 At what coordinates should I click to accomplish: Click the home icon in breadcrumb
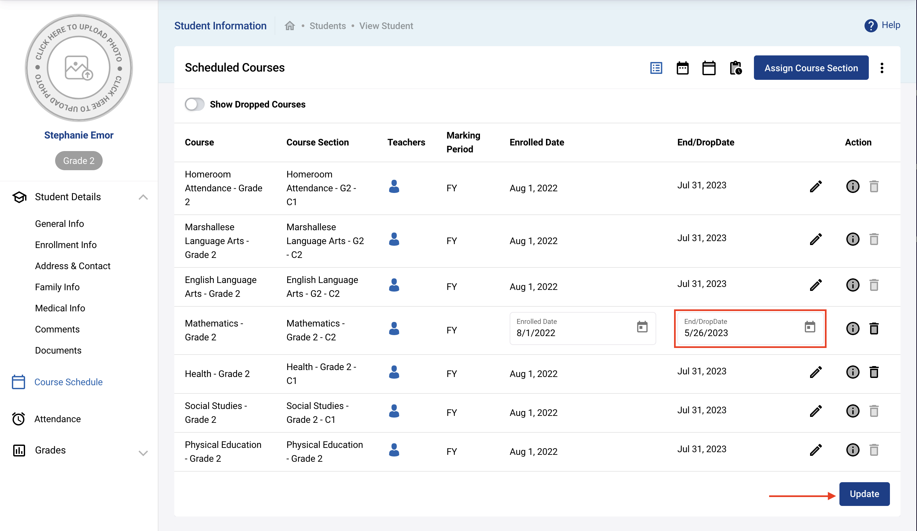coord(289,26)
